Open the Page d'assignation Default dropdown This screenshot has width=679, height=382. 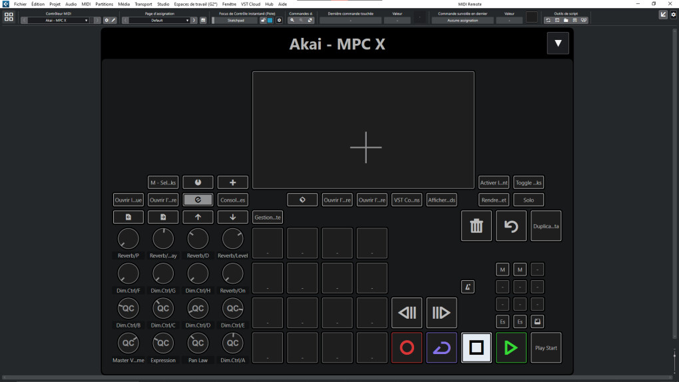[159, 21]
